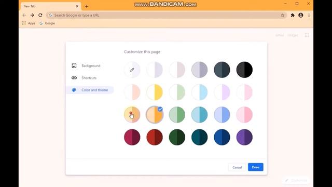Choose the black theme swatch

click(244, 70)
